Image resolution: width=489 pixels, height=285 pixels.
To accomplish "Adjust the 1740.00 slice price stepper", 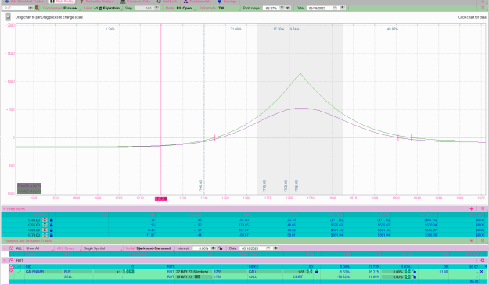I will pyautogui.click(x=45, y=220).
